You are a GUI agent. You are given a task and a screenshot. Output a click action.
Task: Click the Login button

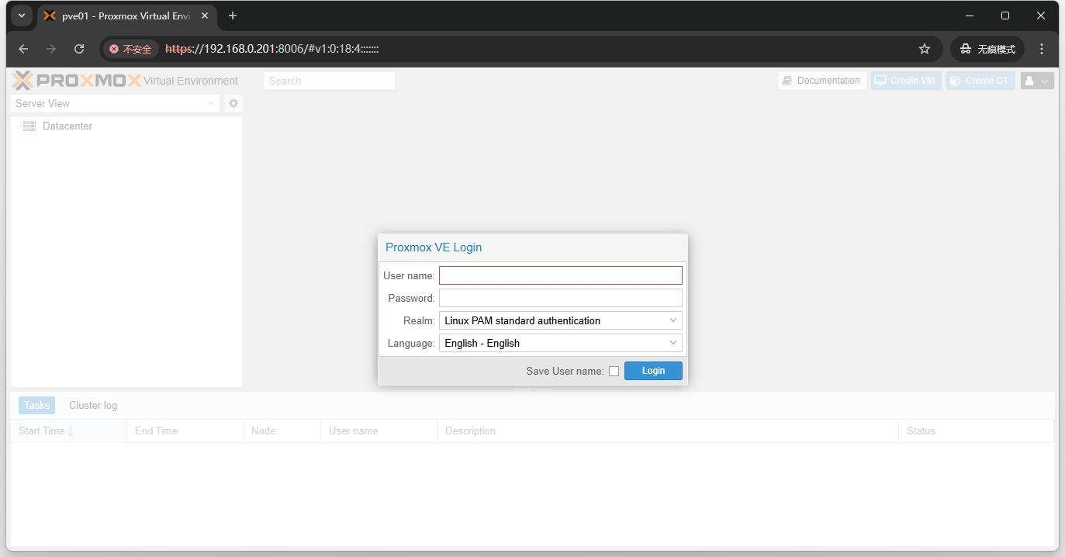653,371
